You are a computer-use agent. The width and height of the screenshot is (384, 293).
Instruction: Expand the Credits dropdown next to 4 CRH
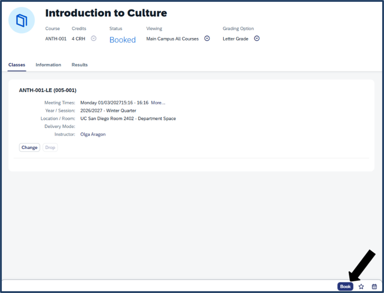(94, 39)
